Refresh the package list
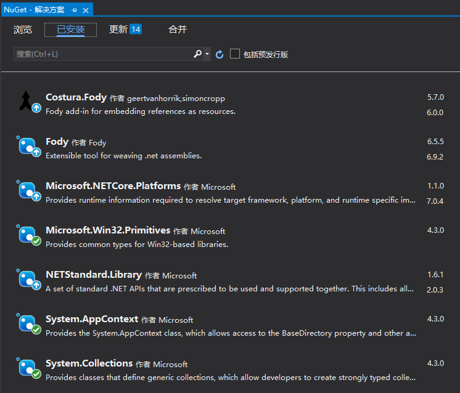460x393 pixels. 220,54
